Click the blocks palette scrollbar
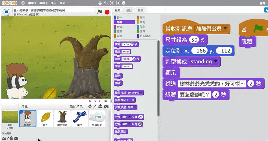The height and width of the screenshot is (141, 268). point(159,78)
